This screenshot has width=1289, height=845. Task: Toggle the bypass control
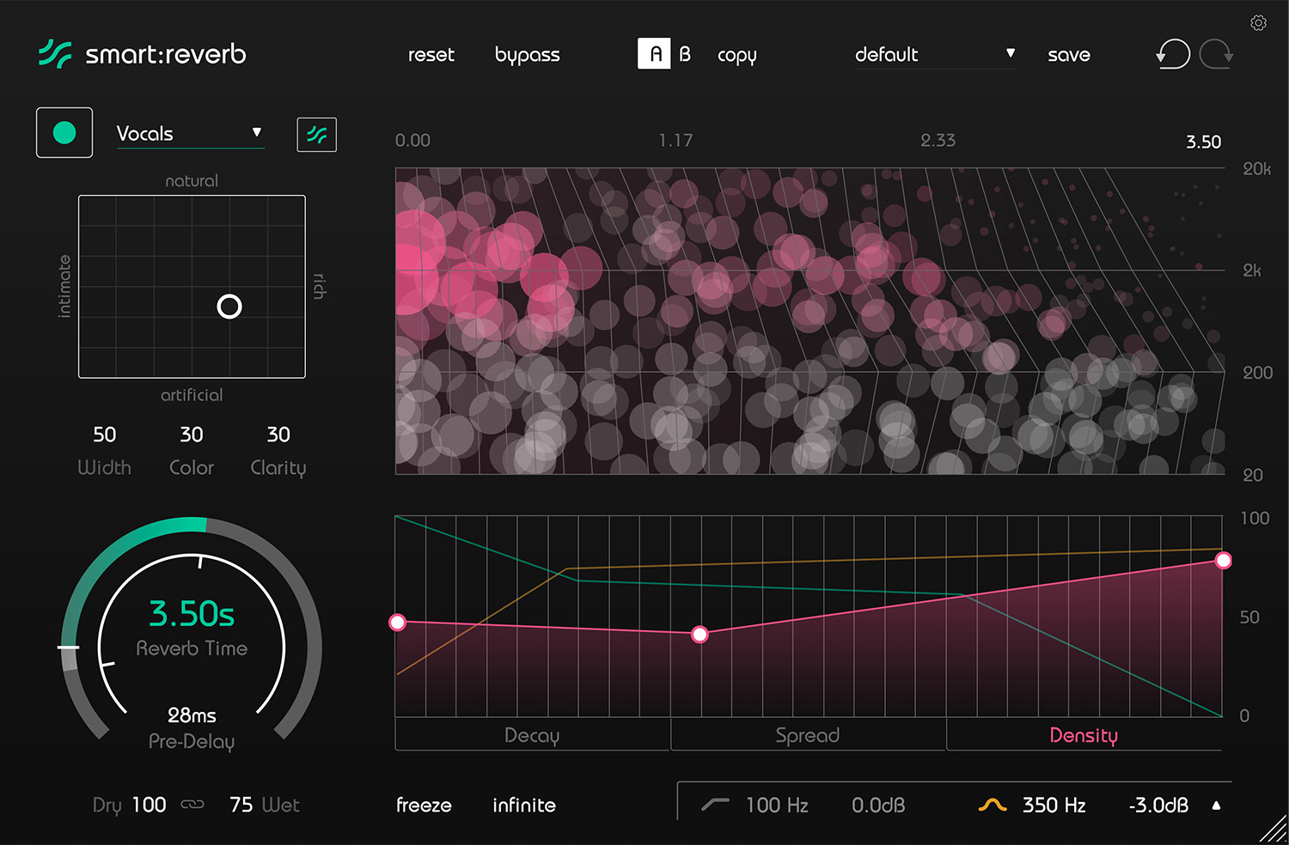point(528,55)
